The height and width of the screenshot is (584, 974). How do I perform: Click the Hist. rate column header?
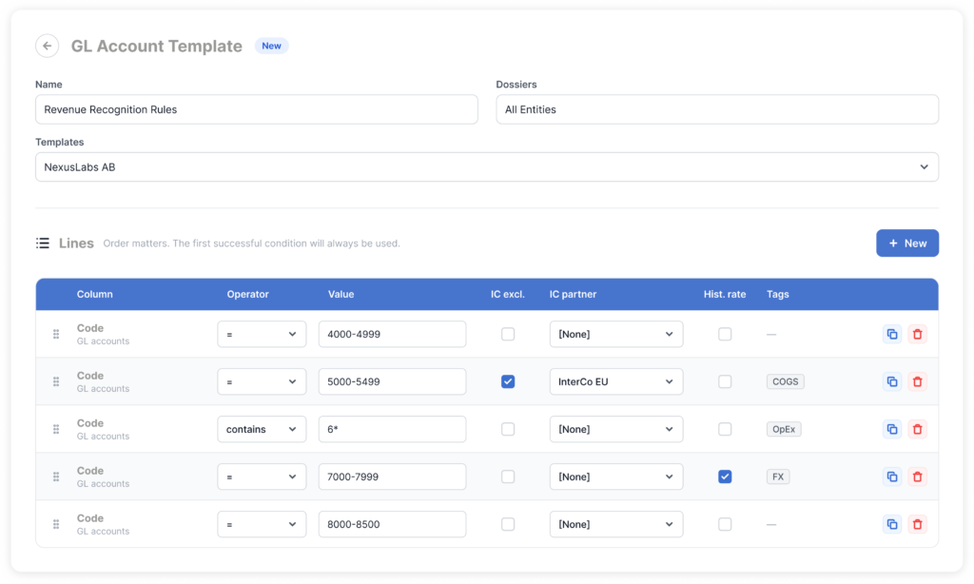point(724,295)
